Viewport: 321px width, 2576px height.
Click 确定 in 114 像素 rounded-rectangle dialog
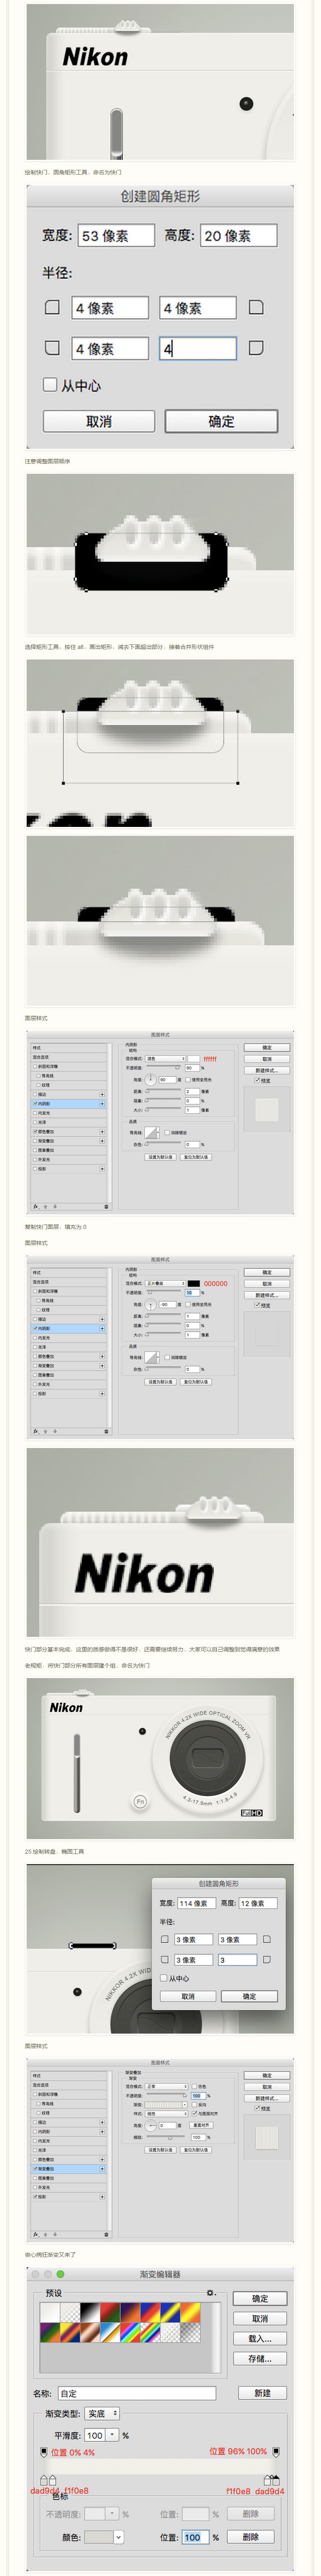click(249, 1996)
